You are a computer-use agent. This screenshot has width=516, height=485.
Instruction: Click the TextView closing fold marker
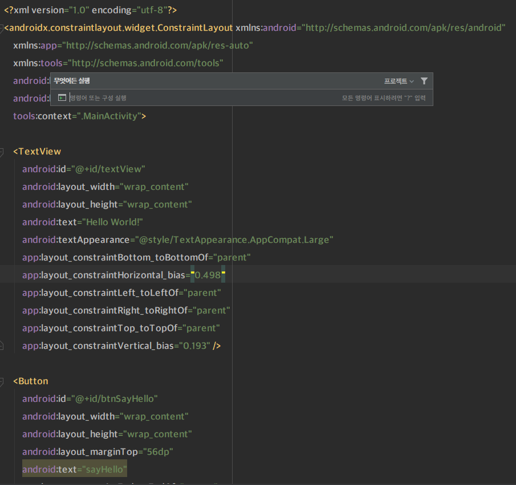coord(2,346)
